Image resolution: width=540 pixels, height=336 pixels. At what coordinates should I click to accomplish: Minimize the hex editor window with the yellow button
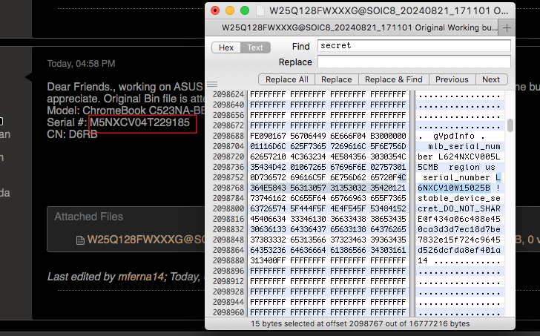230,10
